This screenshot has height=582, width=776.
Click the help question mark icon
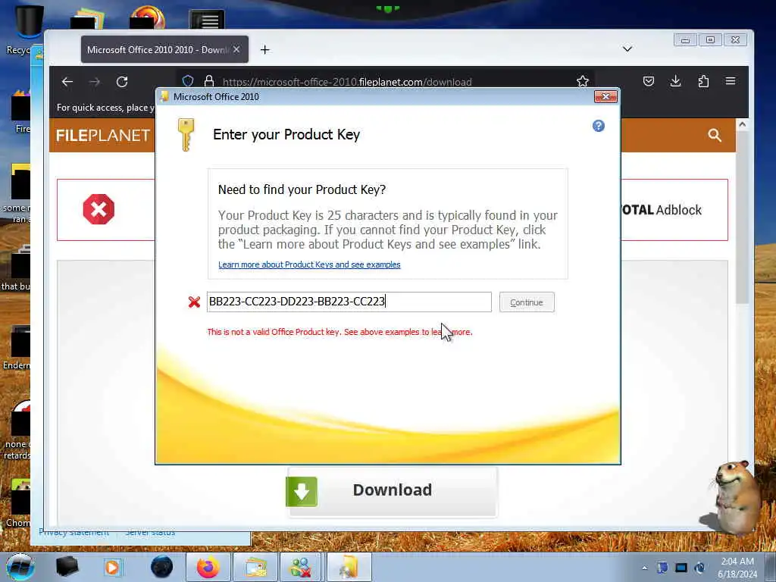click(599, 126)
